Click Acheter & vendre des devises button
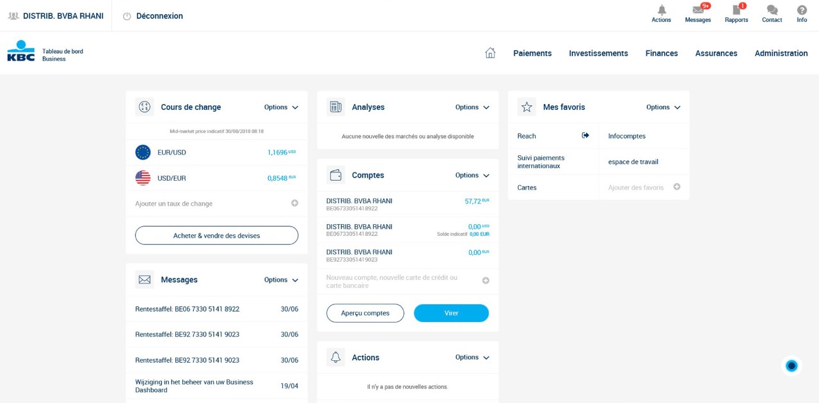The height and width of the screenshot is (403, 819). coord(217,235)
